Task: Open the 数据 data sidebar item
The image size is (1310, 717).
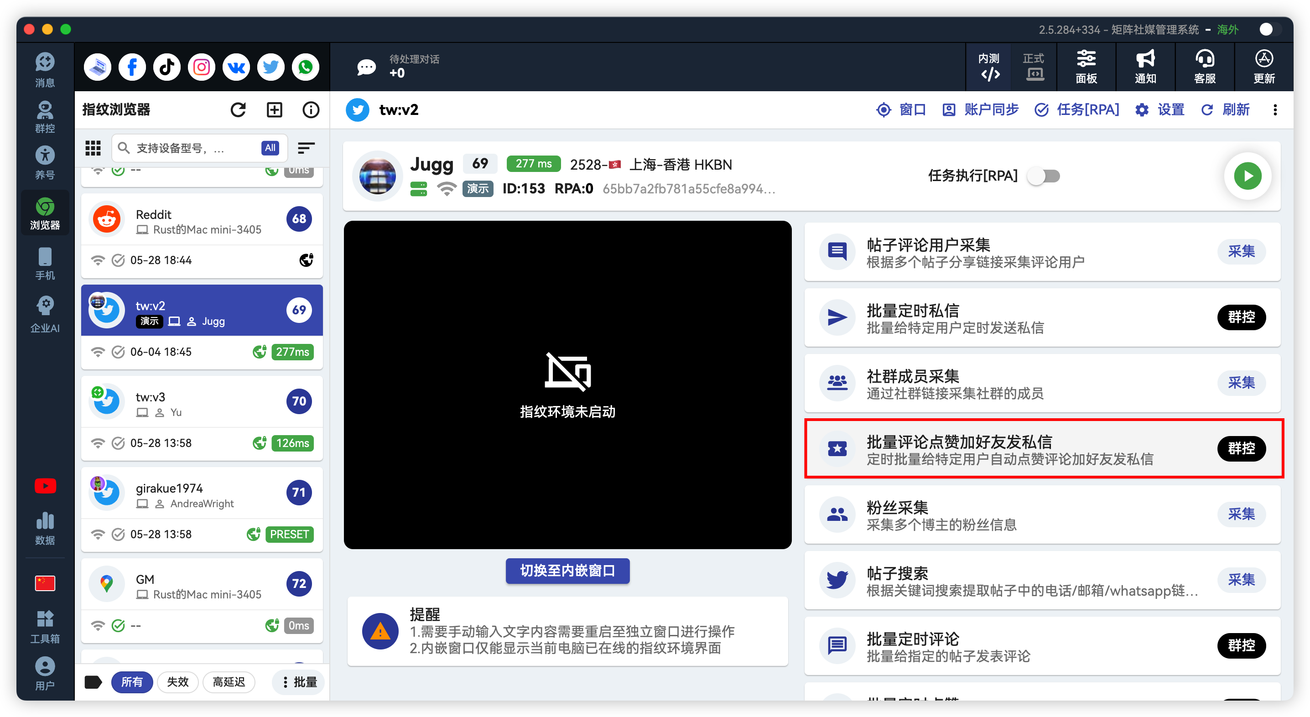Action: (45, 528)
